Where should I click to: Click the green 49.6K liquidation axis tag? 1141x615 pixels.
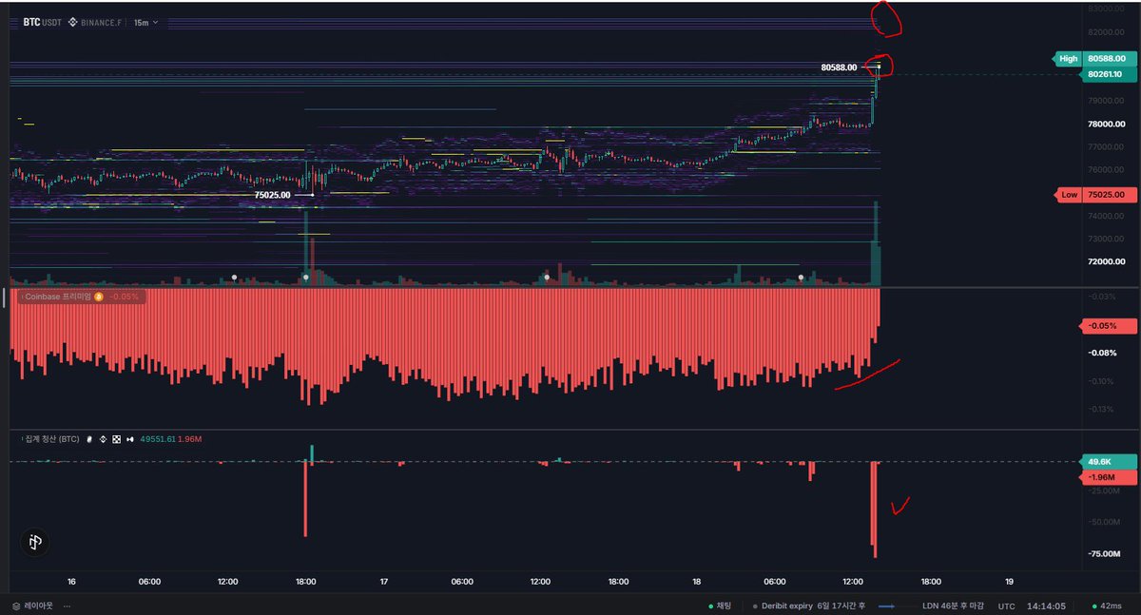(x=1109, y=462)
